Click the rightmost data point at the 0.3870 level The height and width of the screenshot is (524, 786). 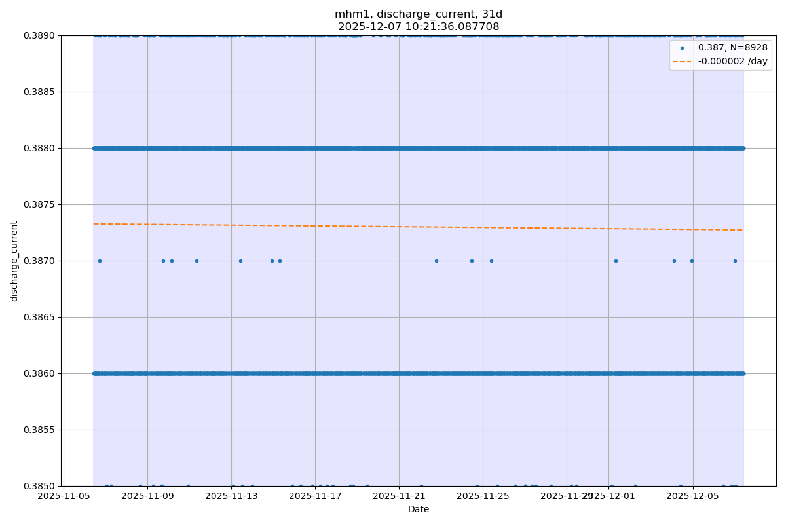735,261
